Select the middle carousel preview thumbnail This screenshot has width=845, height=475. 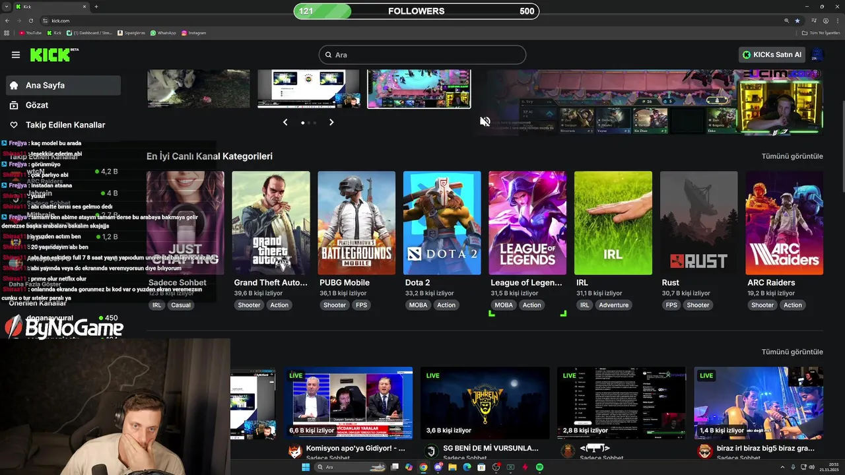(308, 88)
